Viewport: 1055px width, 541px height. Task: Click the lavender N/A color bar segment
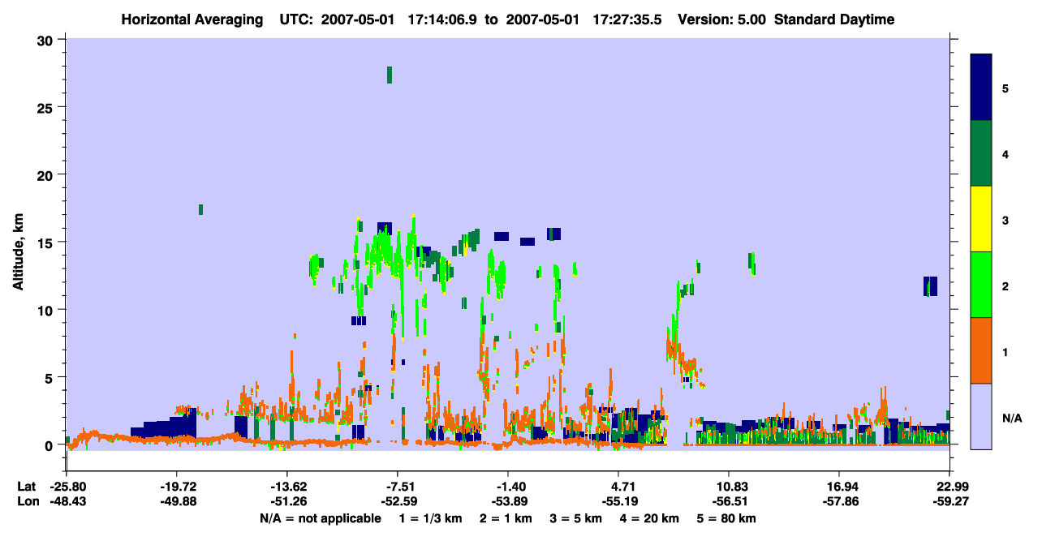(981, 415)
